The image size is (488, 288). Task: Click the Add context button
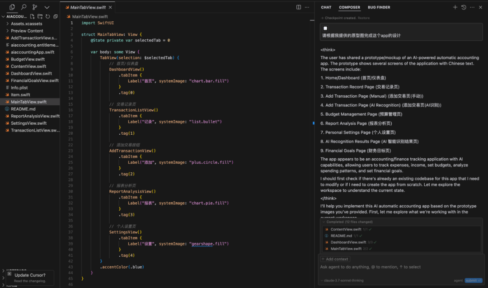point(335,259)
